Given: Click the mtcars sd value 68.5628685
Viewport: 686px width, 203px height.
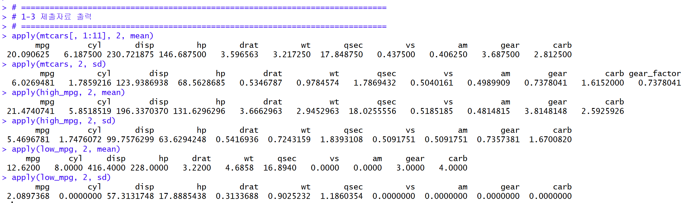Looking at the screenshot, I should pos(202,83).
